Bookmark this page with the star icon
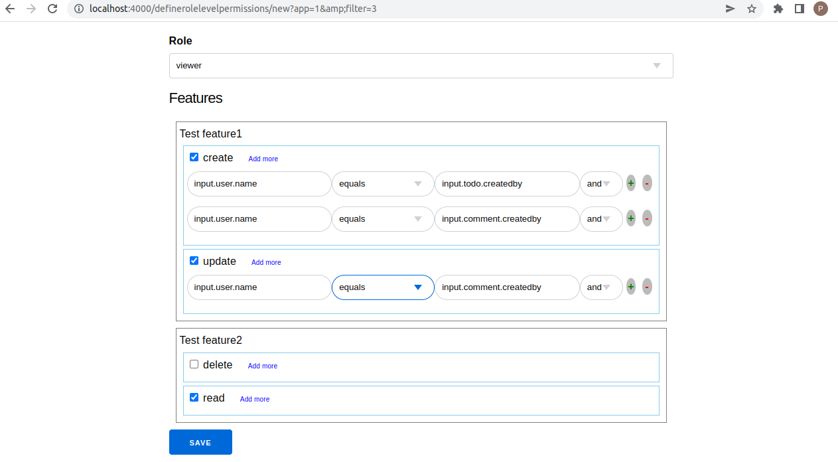This screenshot has height=462, width=838. click(752, 9)
